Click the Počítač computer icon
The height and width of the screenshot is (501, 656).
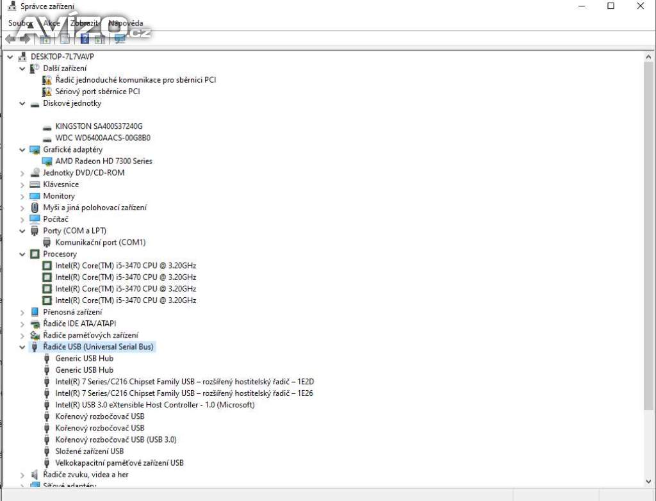[x=35, y=219]
